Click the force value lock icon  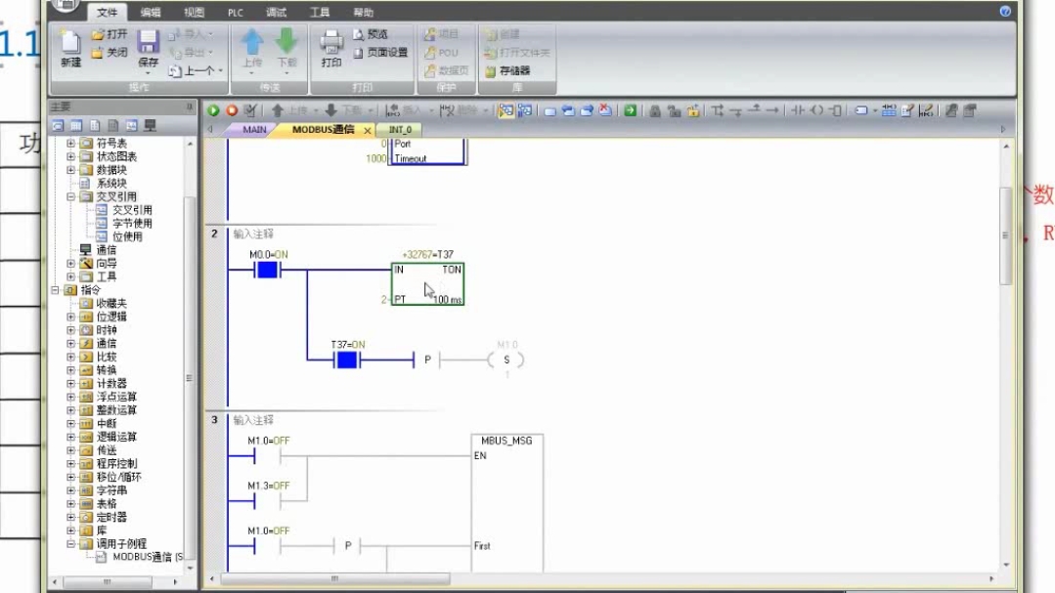pyautogui.click(x=655, y=111)
